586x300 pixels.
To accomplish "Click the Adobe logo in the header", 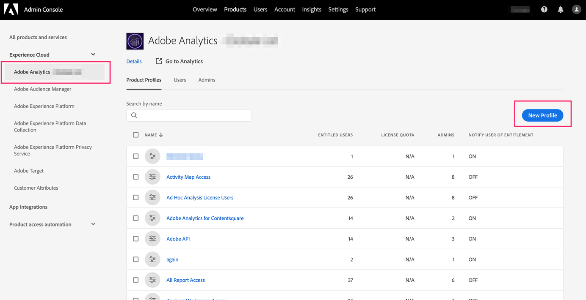I will tap(11, 9).
